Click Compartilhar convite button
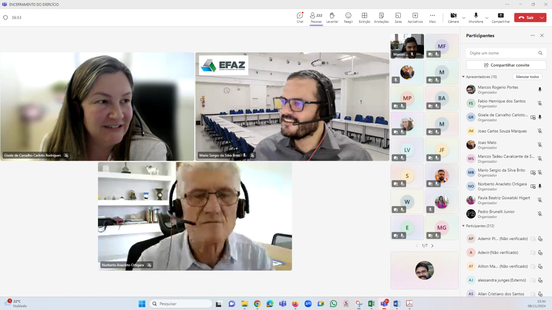 click(x=506, y=65)
